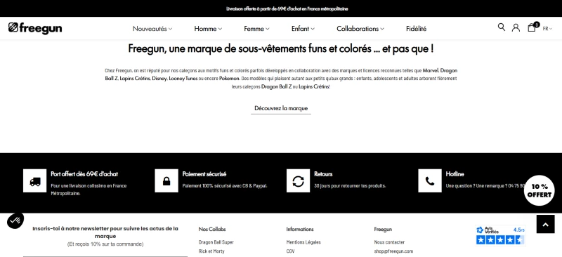Open the Looney Tunes link
Image resolution: width=562 pixels, height=257 pixels.
(183, 79)
